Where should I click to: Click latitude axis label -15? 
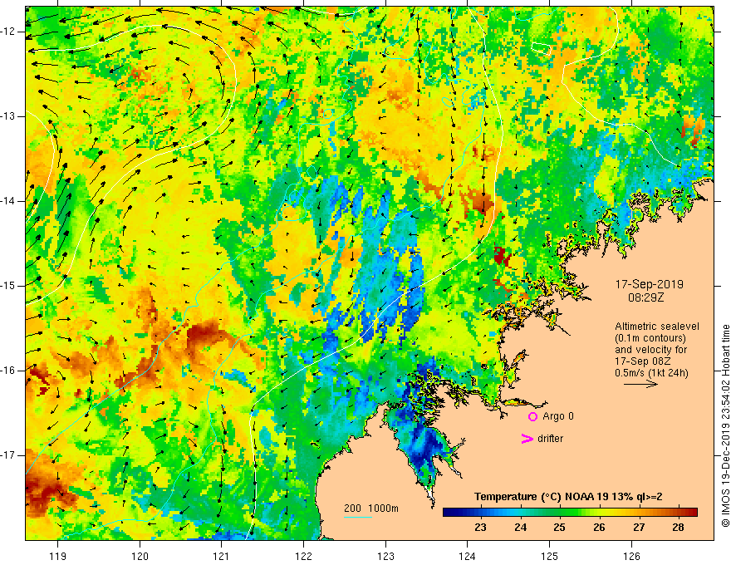tap(8, 286)
